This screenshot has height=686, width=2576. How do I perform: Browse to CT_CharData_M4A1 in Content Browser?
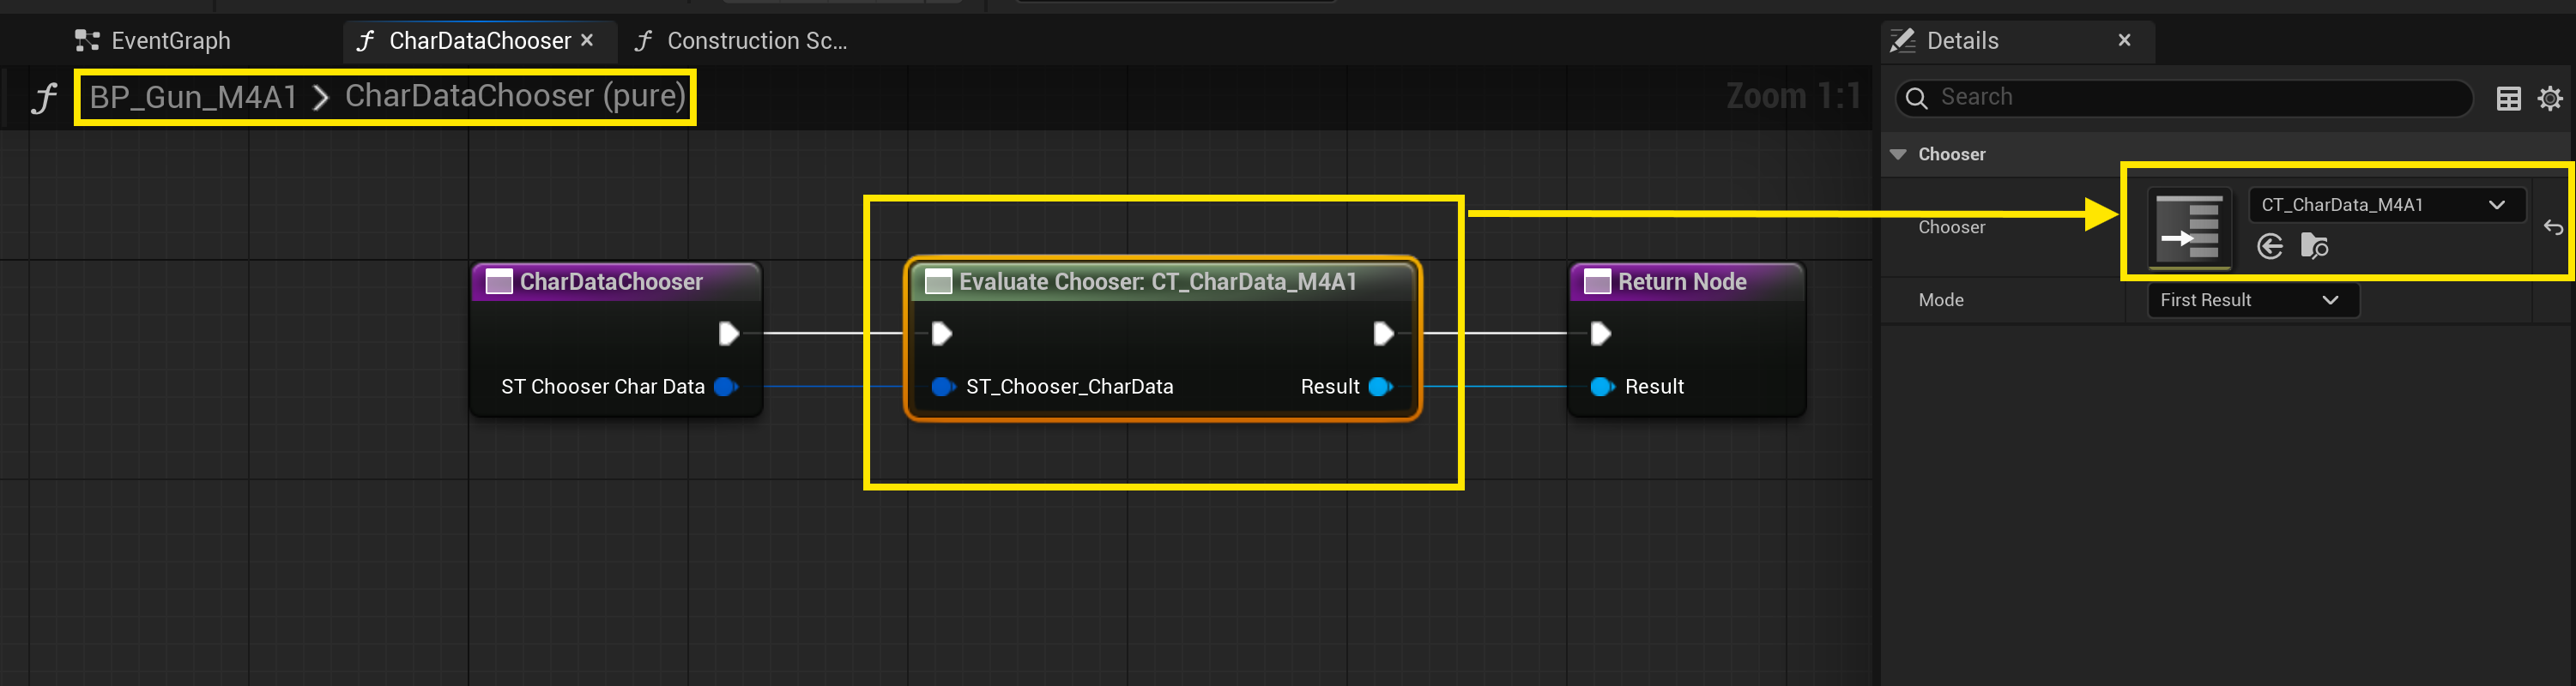coord(2314,246)
